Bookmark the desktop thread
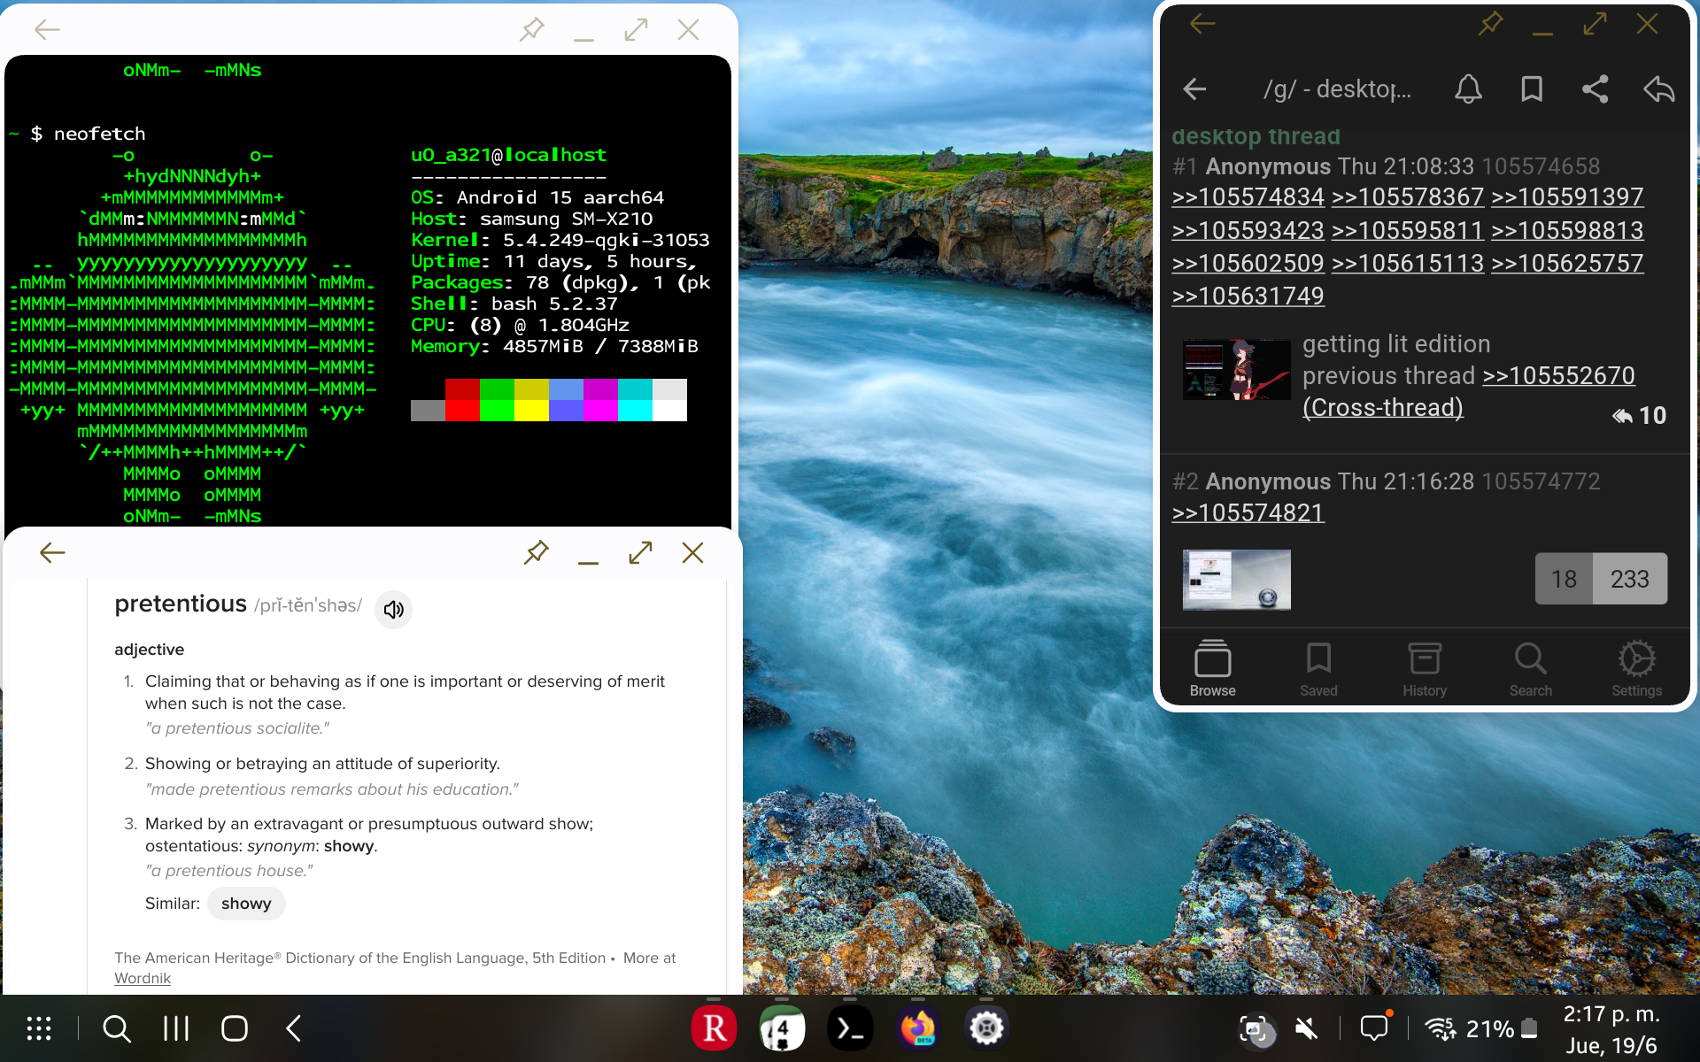The height and width of the screenshot is (1062, 1700). 1532,88
